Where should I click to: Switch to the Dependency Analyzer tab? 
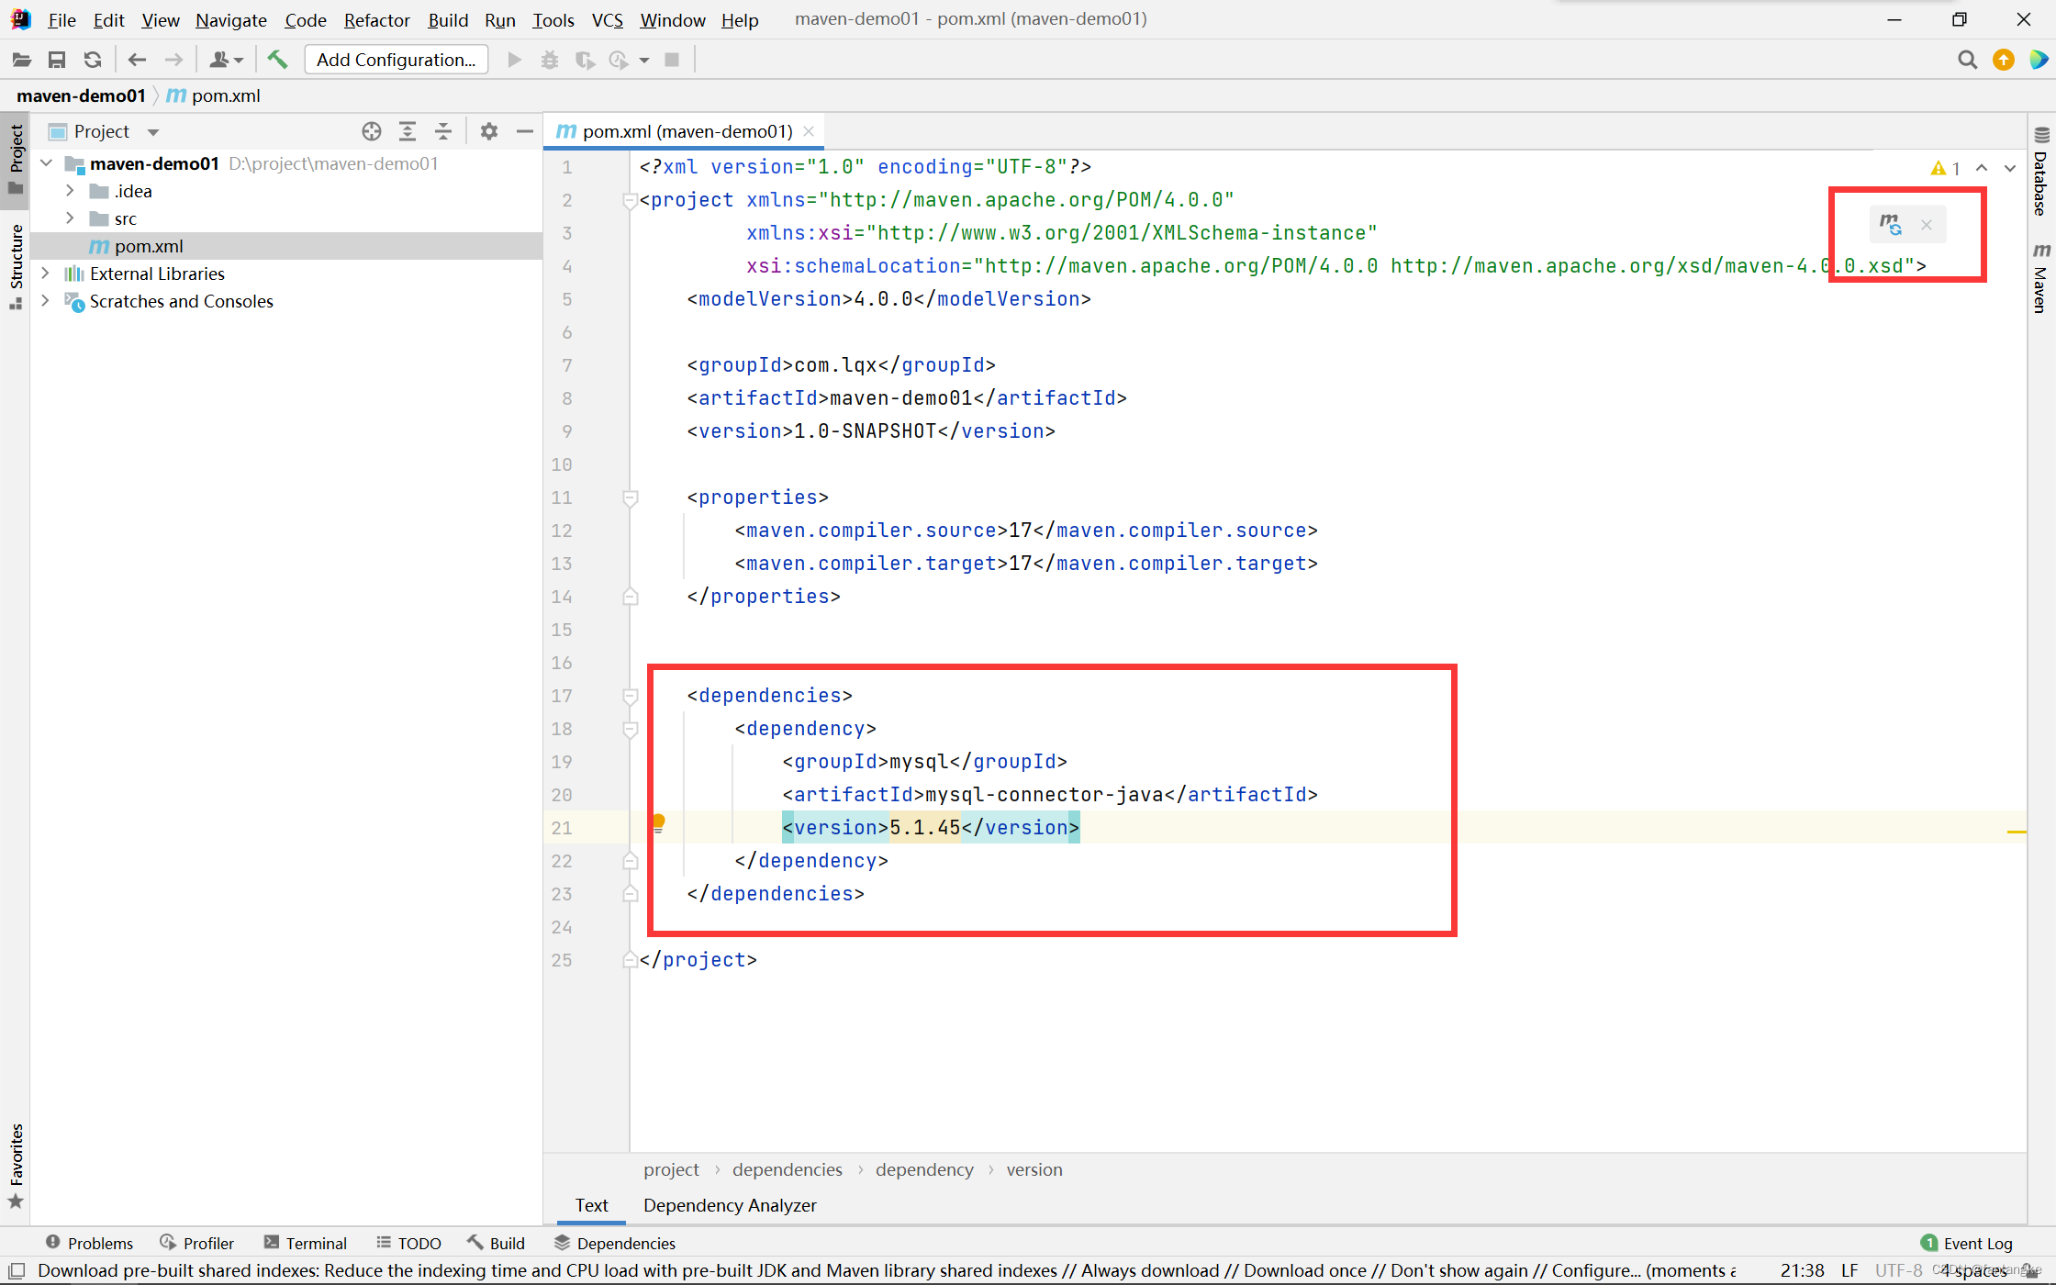[730, 1205]
